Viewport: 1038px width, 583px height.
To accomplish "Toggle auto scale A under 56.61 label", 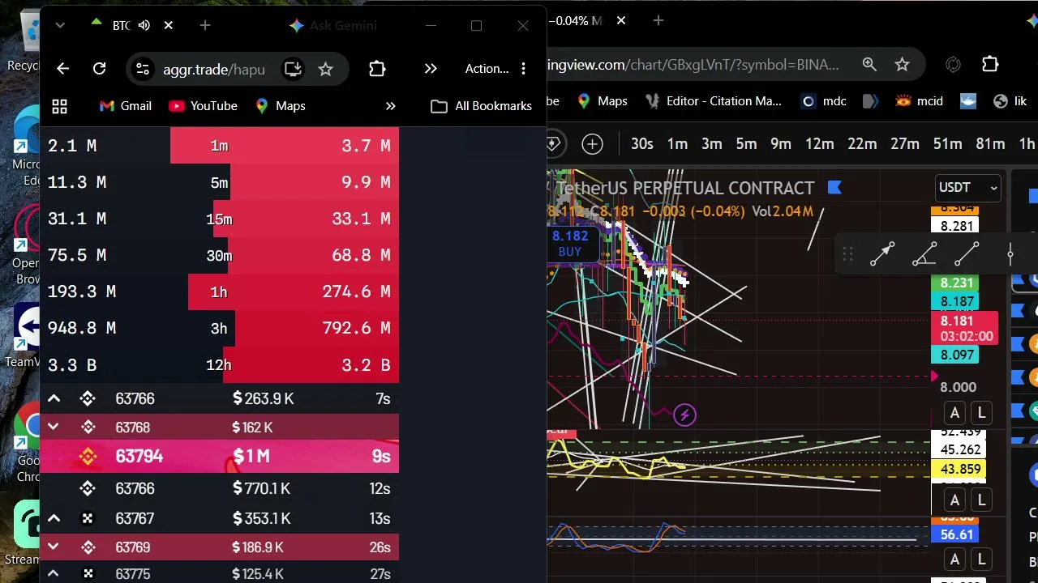I will coord(954,559).
